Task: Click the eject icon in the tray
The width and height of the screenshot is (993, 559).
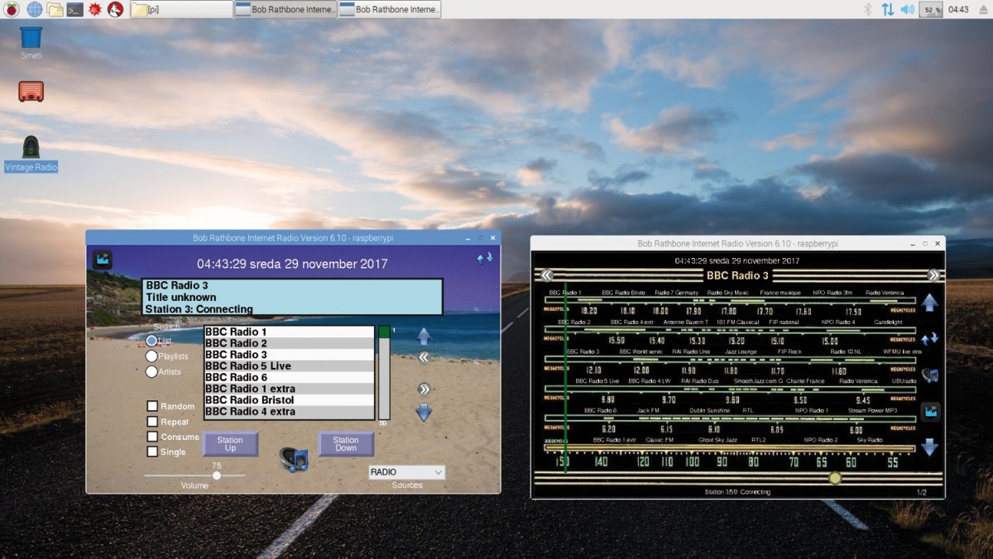Action: 983,9
